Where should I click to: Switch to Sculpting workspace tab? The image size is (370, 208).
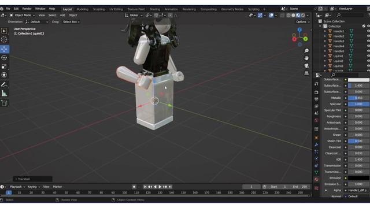pyautogui.click(x=99, y=9)
